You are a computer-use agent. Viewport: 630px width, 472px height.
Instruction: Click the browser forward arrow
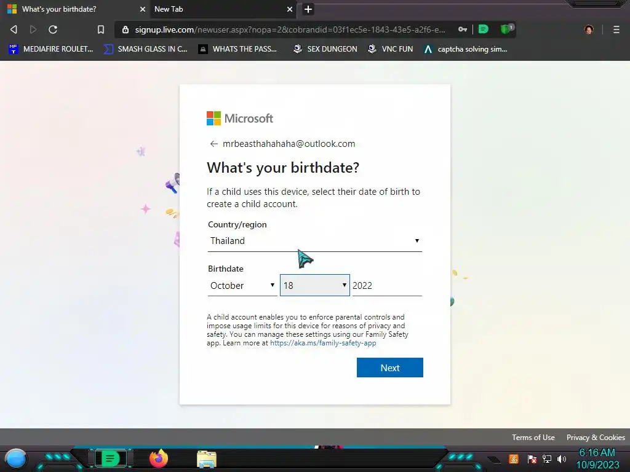pos(33,29)
